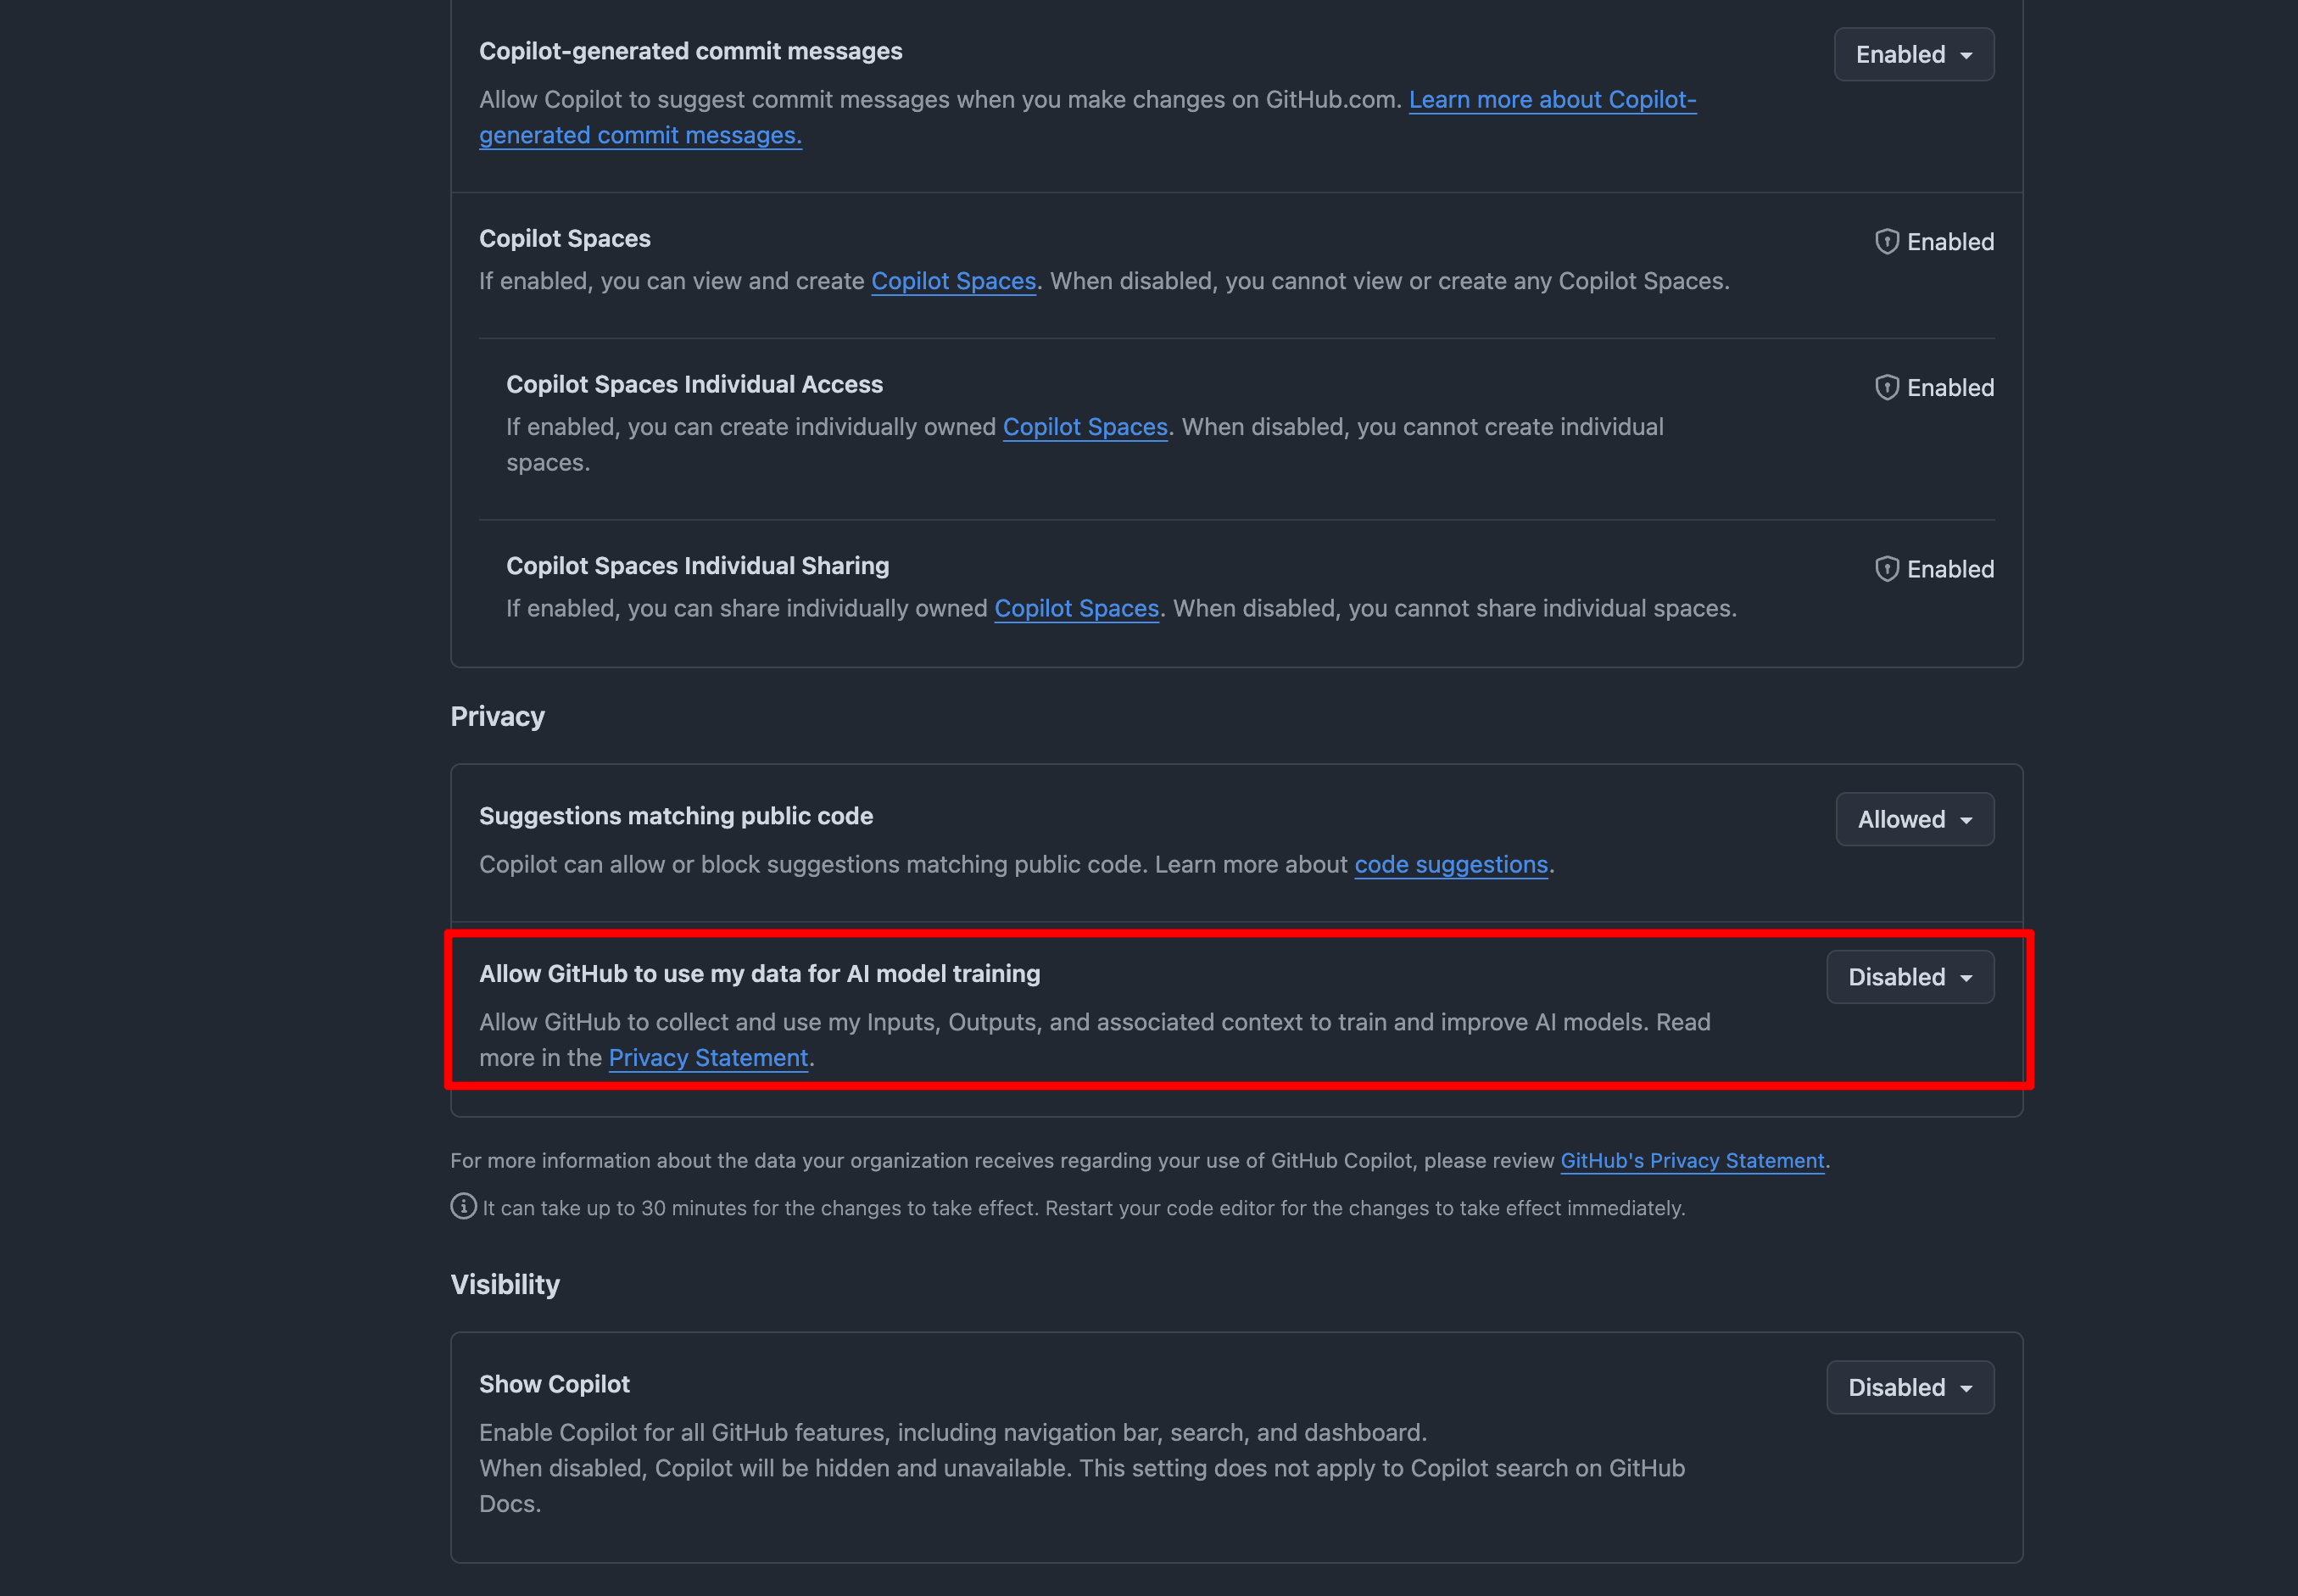Image resolution: width=2298 pixels, height=1596 pixels.
Task: Open the Copilot Spaces link under Individual Sharing
Action: [x=1076, y=608]
